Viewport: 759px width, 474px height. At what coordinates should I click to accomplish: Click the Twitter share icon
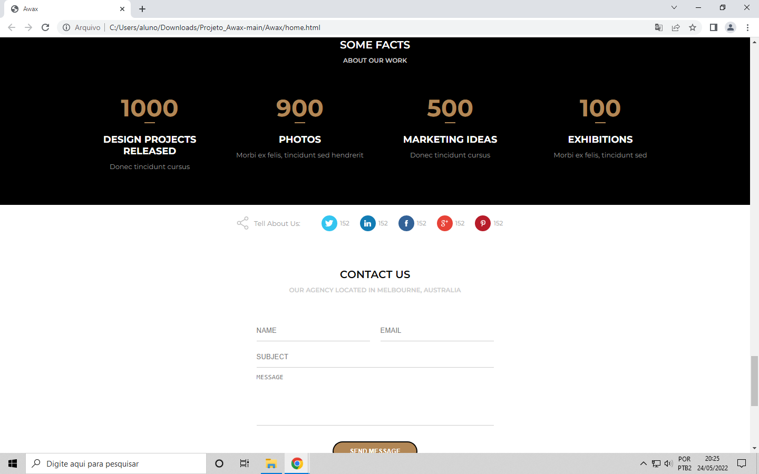tap(329, 223)
